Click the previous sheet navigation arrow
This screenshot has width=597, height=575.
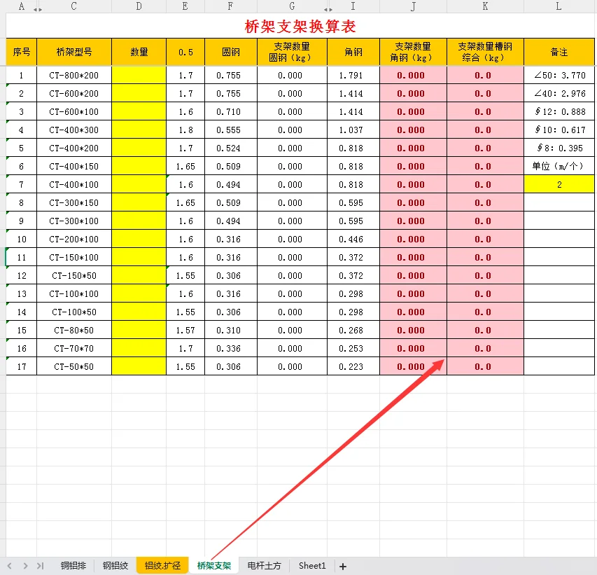(x=9, y=565)
